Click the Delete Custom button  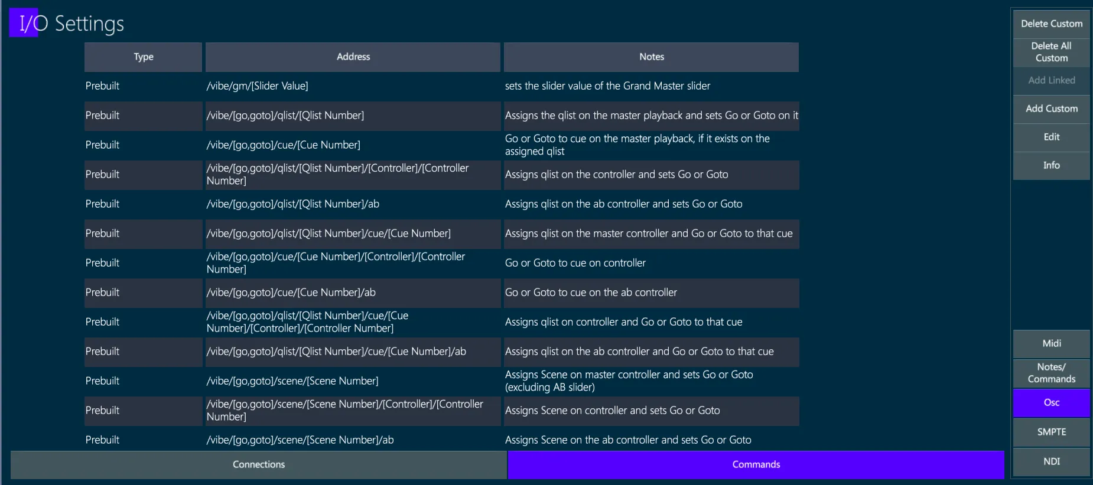coord(1051,24)
